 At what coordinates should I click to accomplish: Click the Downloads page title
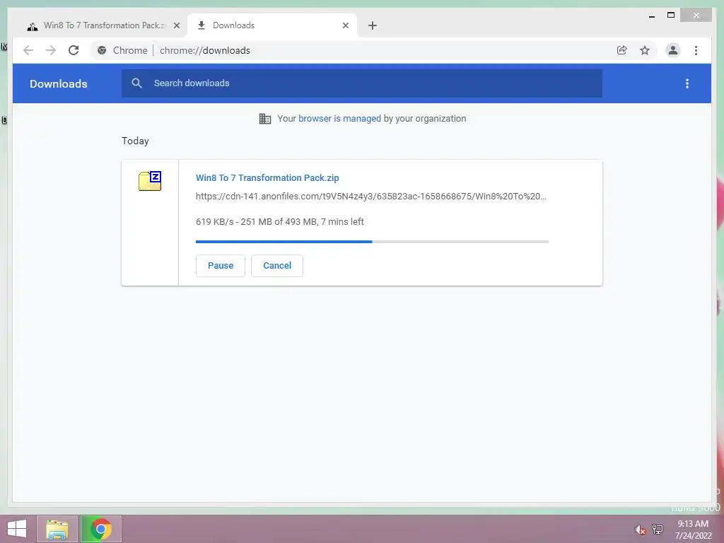[x=59, y=83]
